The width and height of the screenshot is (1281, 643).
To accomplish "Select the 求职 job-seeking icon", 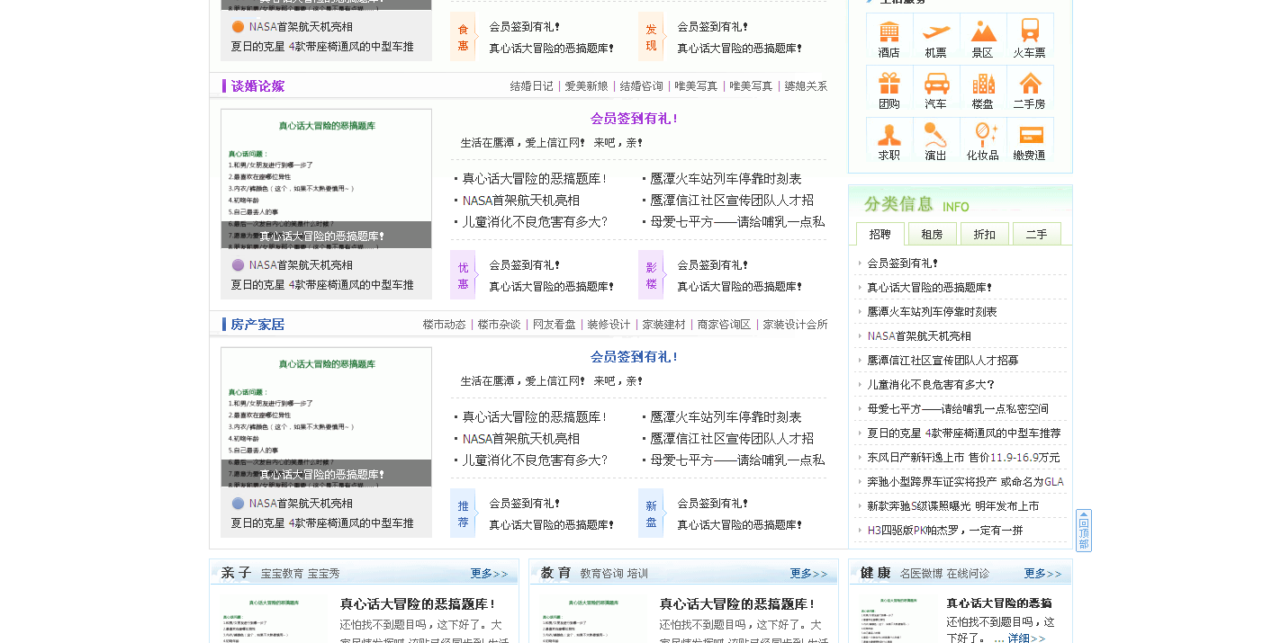I will [889, 140].
